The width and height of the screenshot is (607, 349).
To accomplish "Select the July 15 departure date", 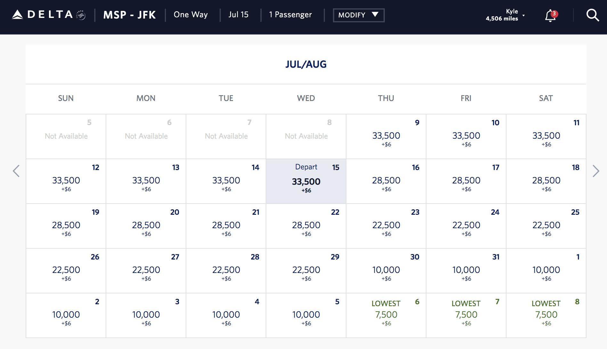I will click(306, 181).
